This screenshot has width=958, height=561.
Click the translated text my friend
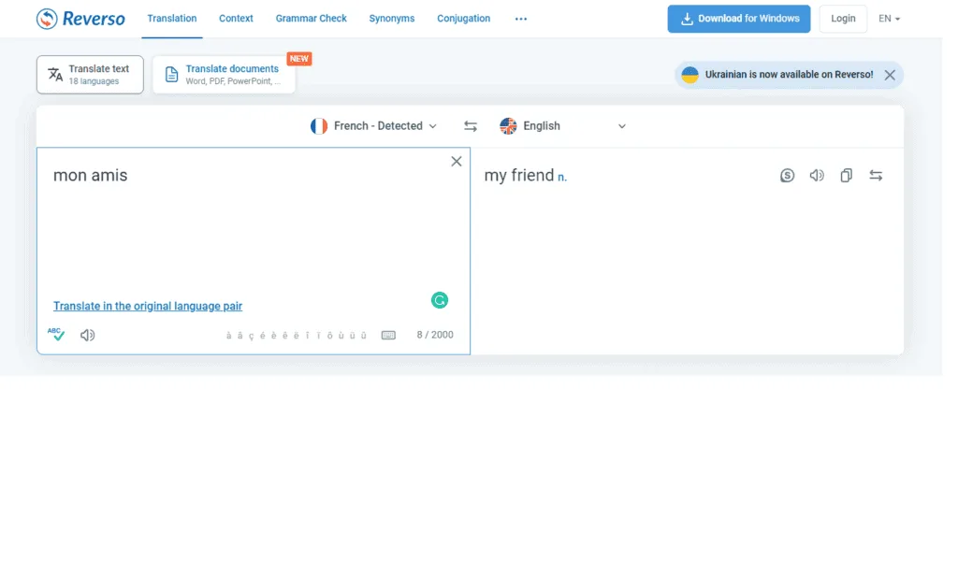click(x=518, y=175)
